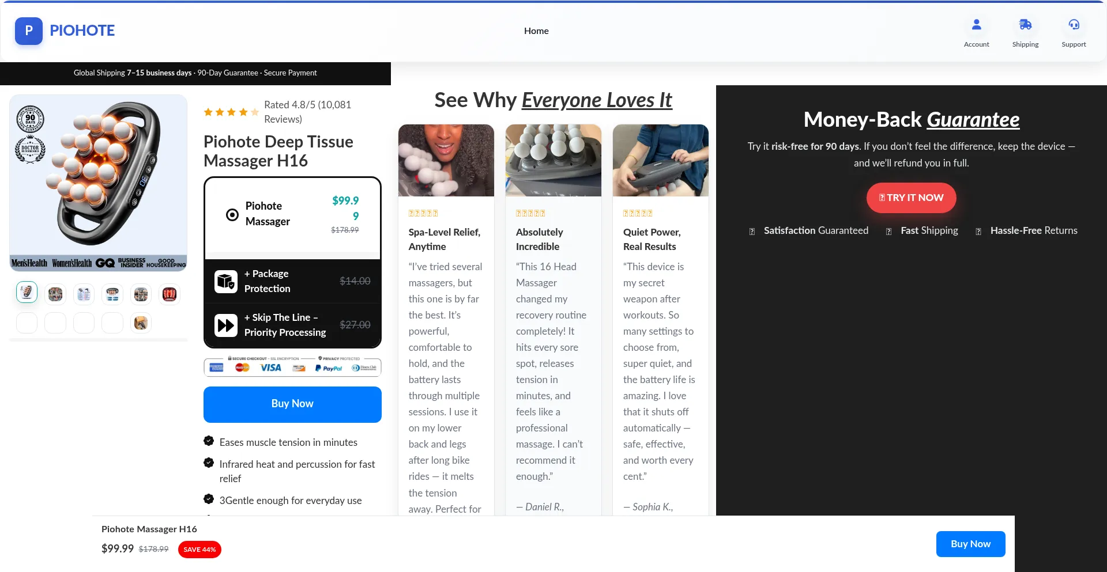The height and width of the screenshot is (572, 1107).
Task: Click the "Absolutely Incredible" review title
Action: [x=540, y=239]
